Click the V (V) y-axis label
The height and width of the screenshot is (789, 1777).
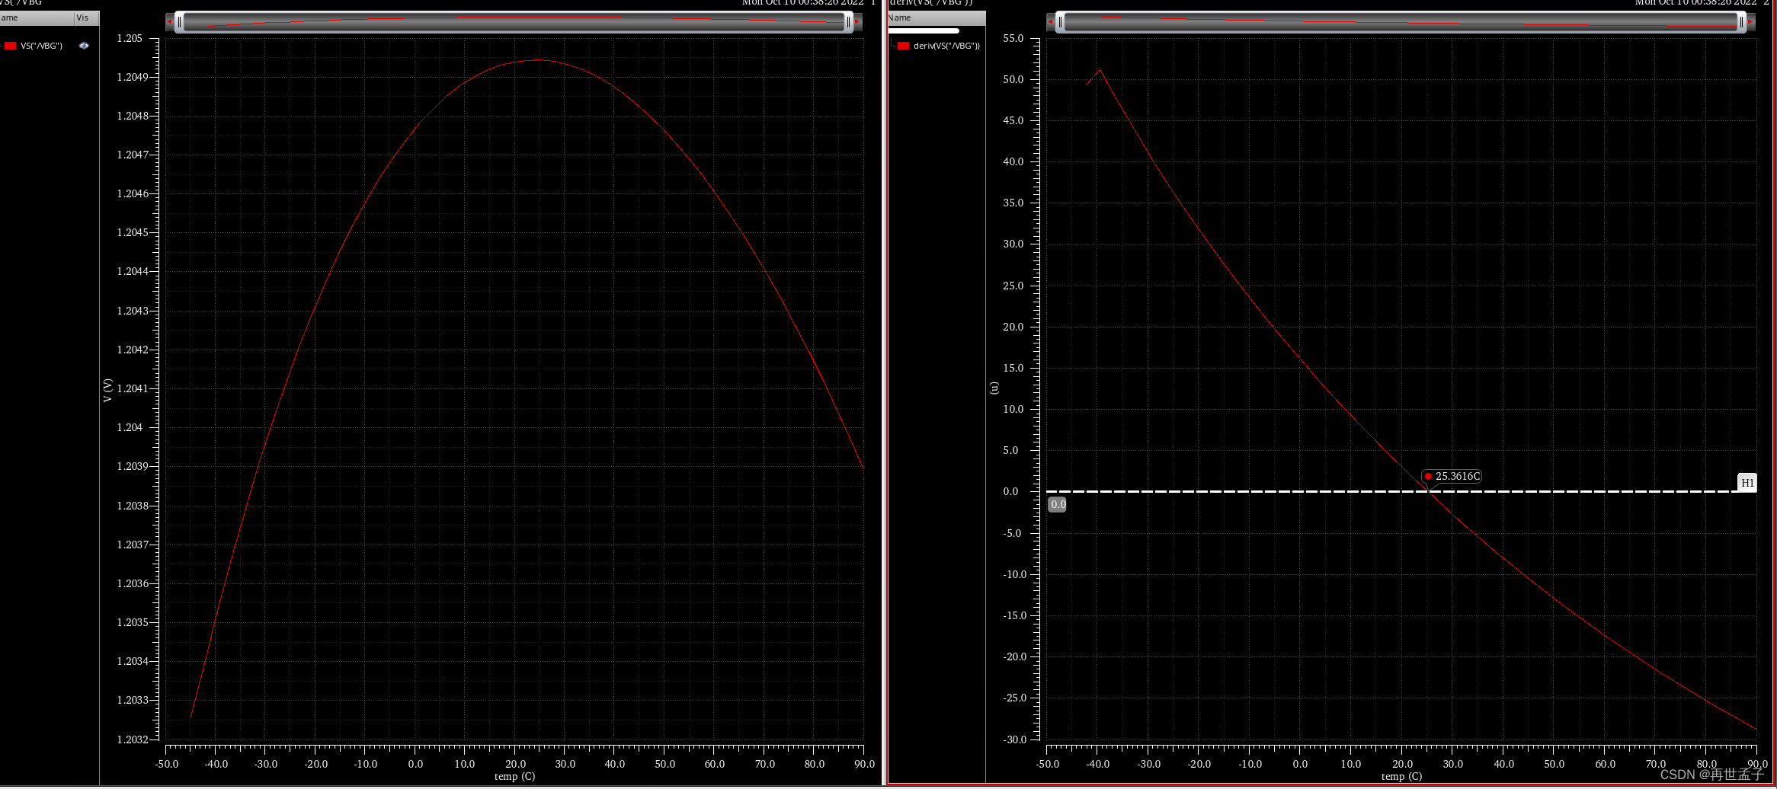coord(107,390)
